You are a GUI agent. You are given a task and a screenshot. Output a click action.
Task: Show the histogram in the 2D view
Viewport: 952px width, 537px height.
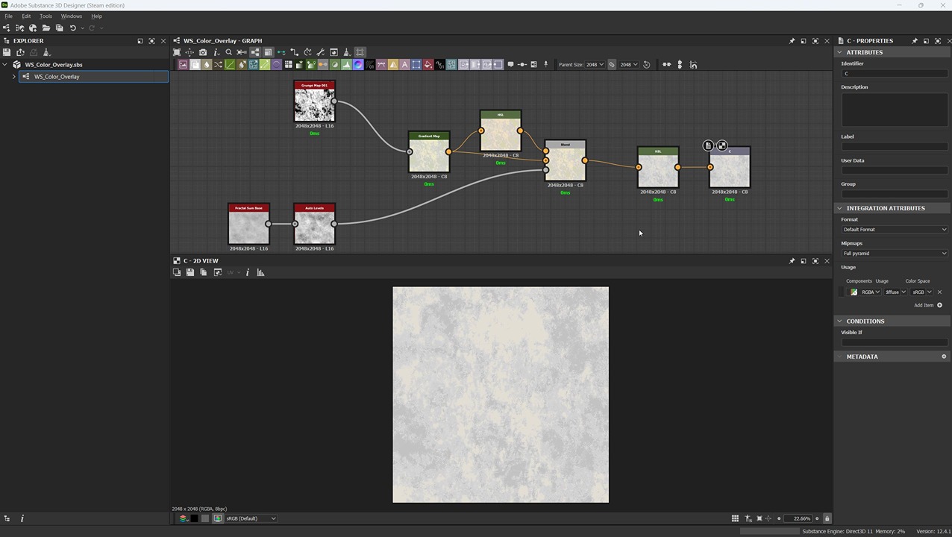[260, 272]
